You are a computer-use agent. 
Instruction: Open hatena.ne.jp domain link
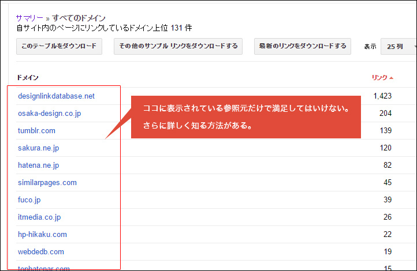38,165
